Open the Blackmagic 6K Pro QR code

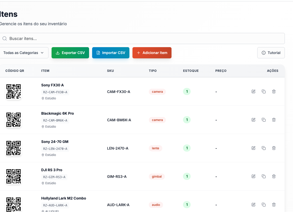coord(14,120)
